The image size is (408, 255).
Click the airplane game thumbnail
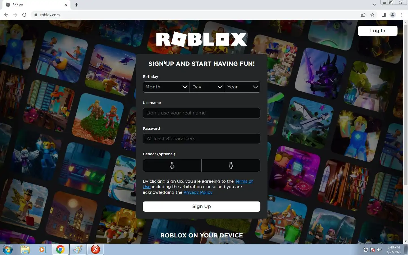click(307, 123)
